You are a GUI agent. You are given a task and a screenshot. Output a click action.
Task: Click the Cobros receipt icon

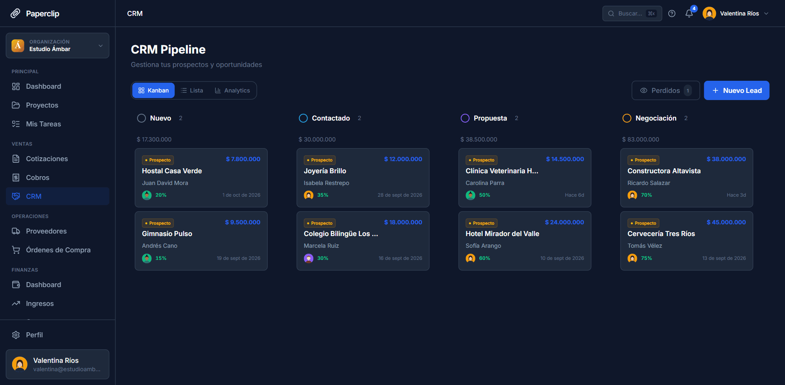(16, 177)
